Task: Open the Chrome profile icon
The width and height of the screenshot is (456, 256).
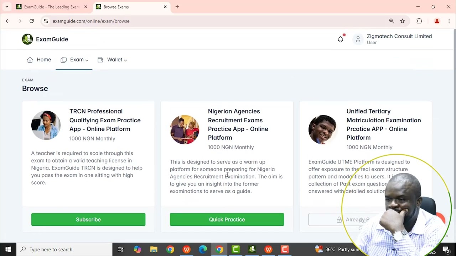Action: [x=437, y=21]
